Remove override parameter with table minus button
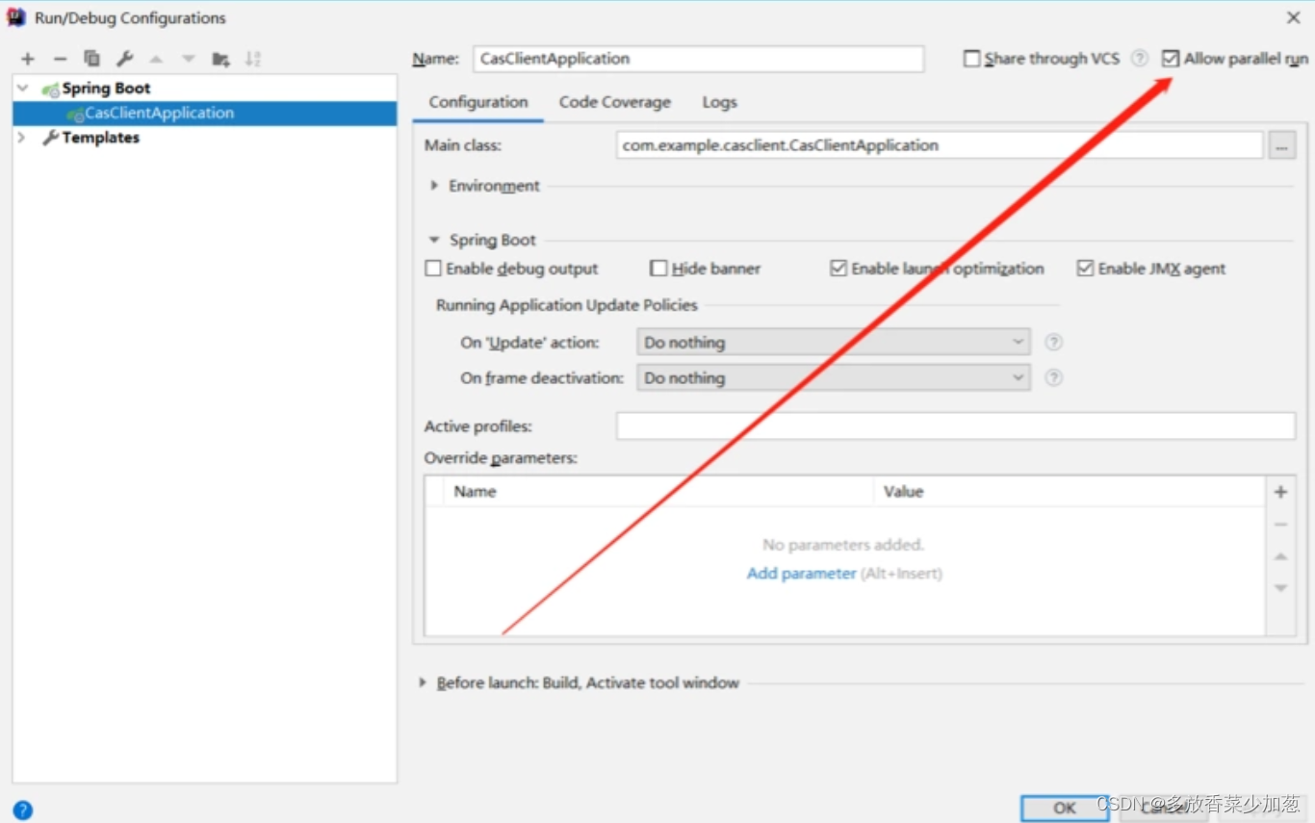Screen dimensions: 1315x823 [x=1280, y=525]
